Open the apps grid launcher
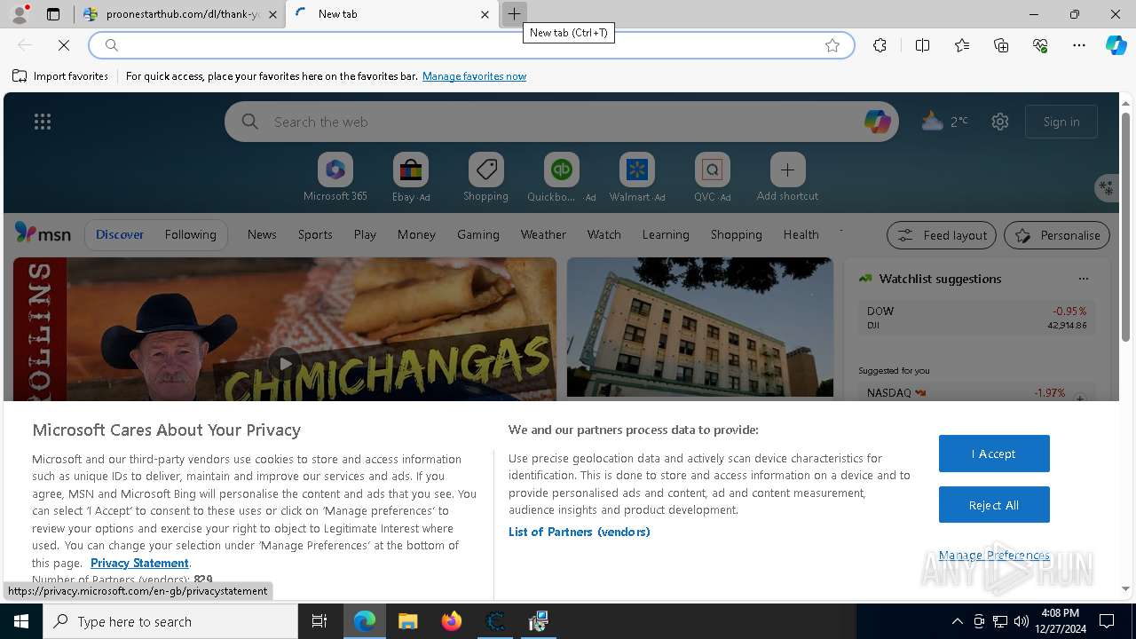 [43, 122]
